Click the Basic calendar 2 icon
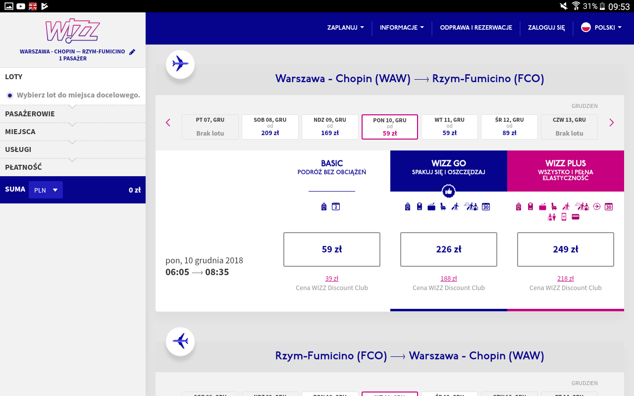The image size is (634, 396). tap(336, 206)
